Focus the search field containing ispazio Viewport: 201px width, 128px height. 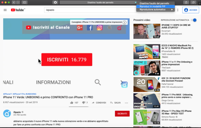click(x=90, y=10)
